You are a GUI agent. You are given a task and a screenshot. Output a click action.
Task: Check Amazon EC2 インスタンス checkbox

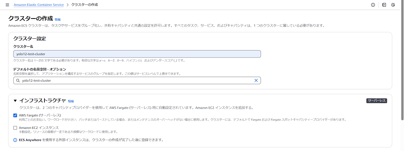(x=15, y=128)
